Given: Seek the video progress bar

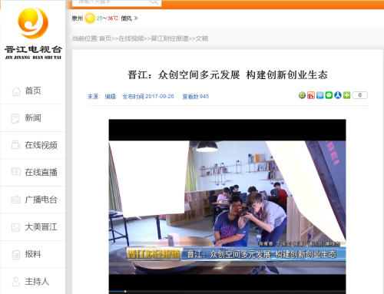Looking at the screenshot, I should [227, 291].
